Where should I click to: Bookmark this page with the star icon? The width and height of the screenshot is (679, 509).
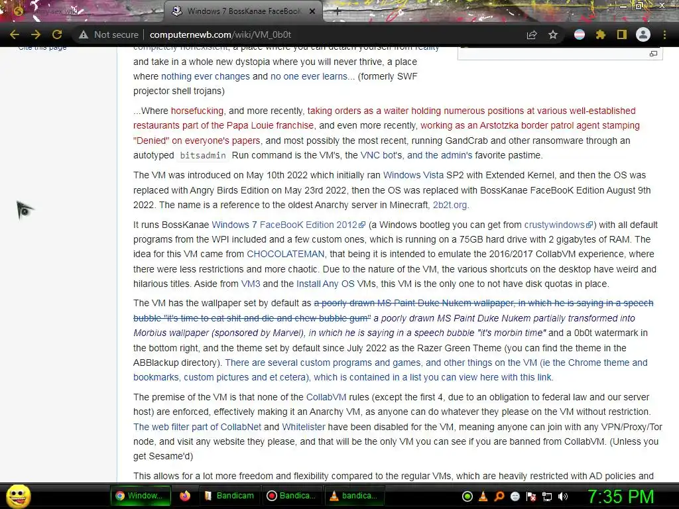553,34
